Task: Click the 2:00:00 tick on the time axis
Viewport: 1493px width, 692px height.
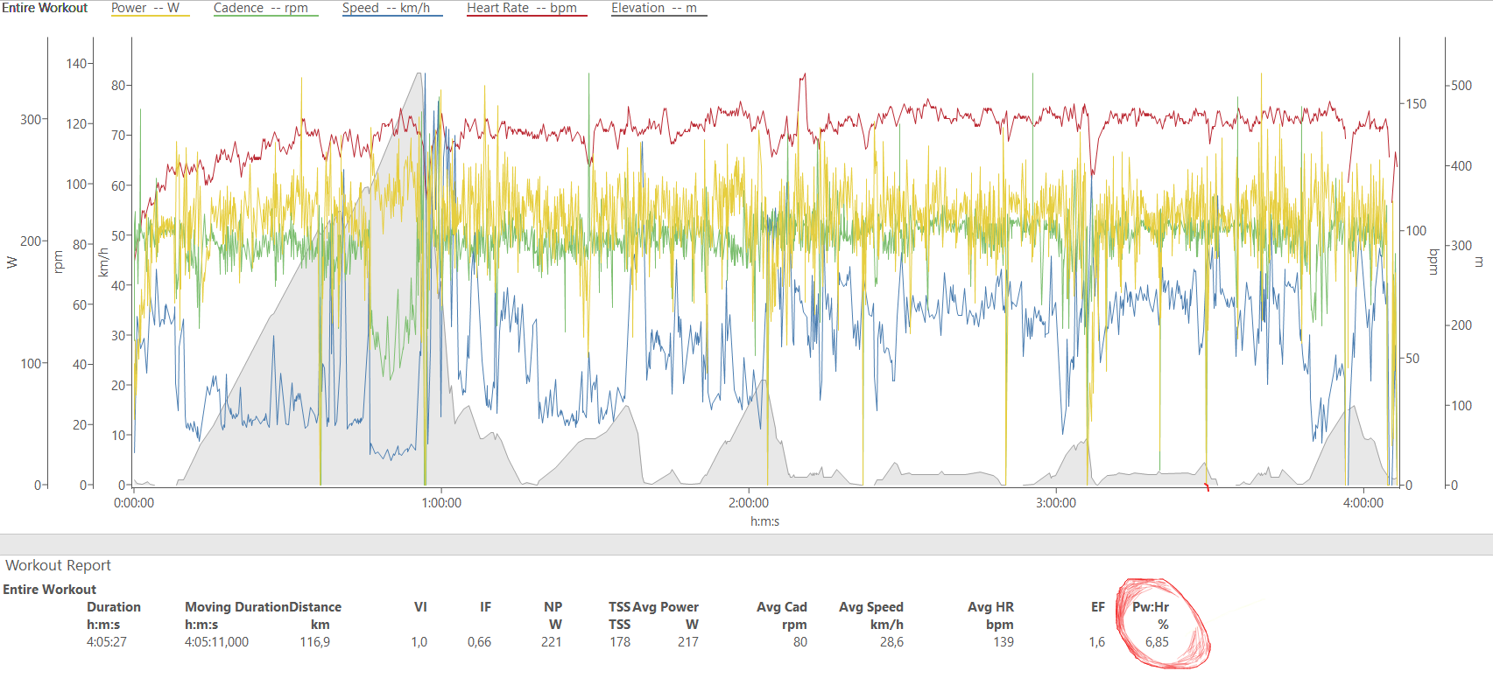Action: (749, 503)
